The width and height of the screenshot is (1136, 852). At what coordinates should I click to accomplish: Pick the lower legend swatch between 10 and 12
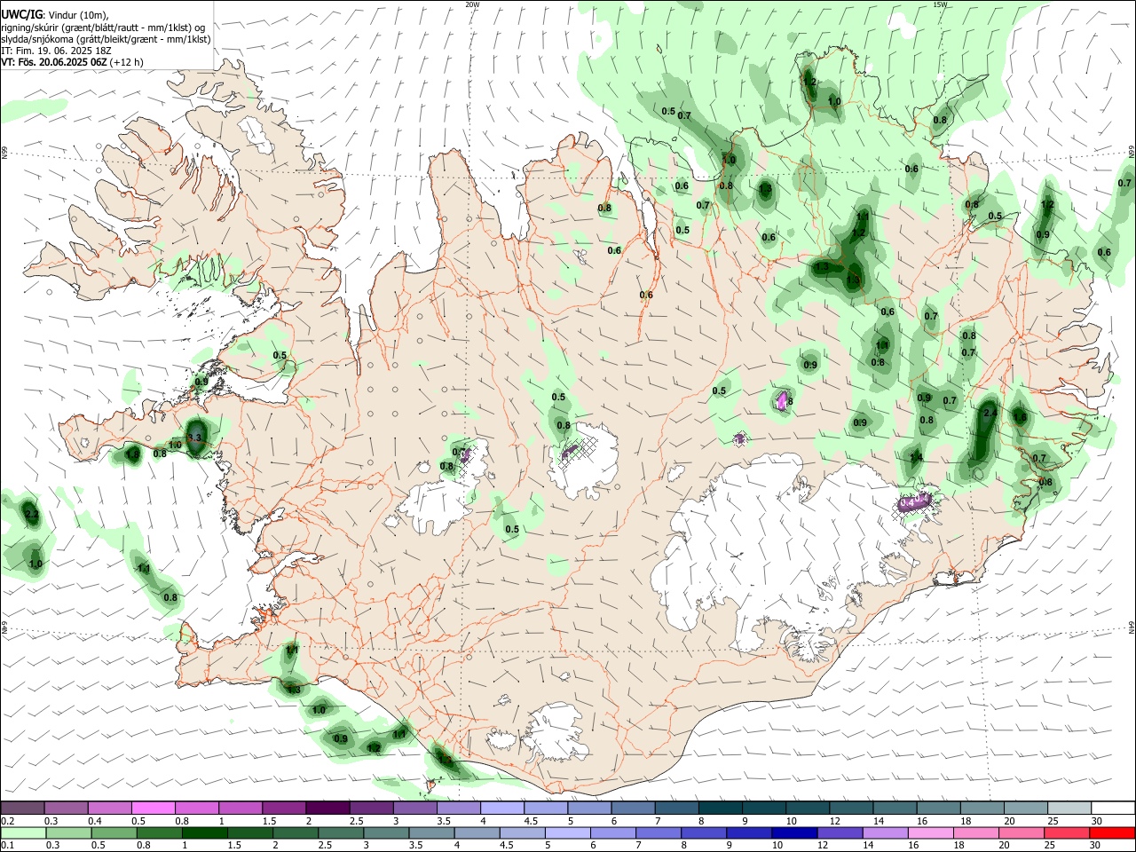click(x=793, y=833)
